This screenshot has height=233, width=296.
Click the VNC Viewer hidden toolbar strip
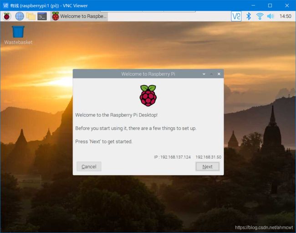(148, 11)
